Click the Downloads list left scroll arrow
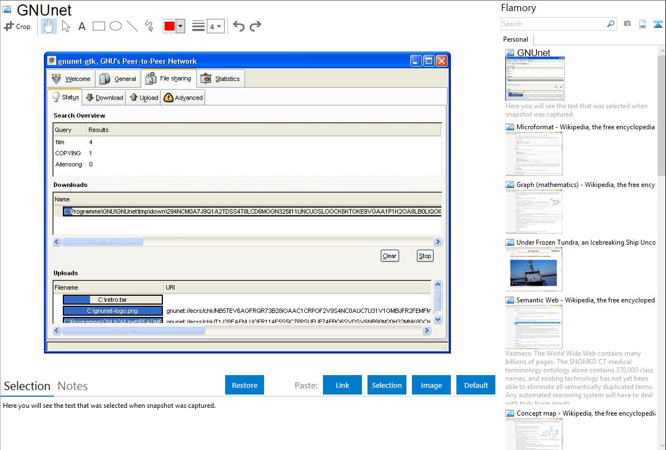This screenshot has width=666, height=450. pos(57,242)
